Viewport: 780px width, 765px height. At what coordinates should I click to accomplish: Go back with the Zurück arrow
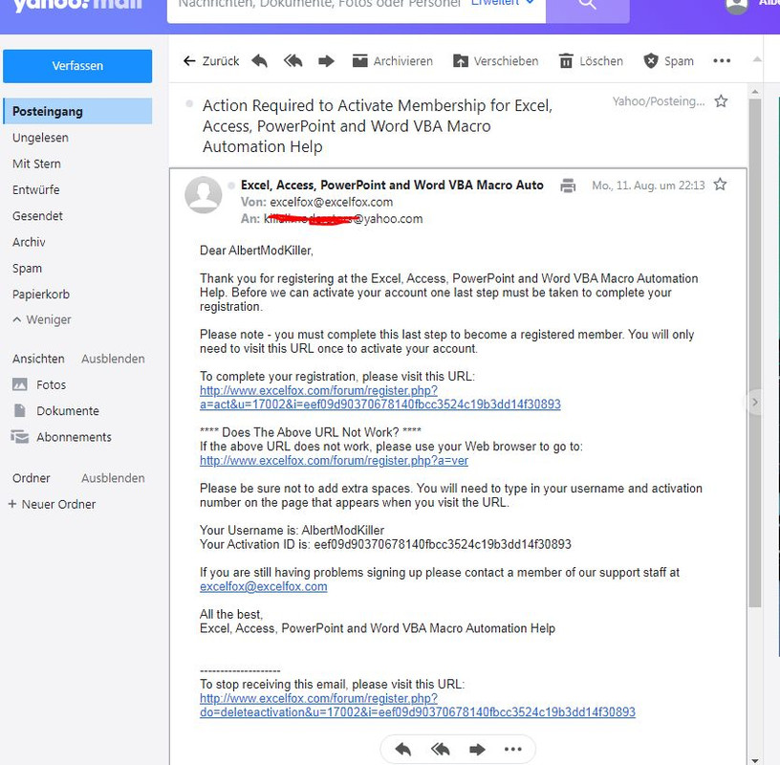pos(211,61)
